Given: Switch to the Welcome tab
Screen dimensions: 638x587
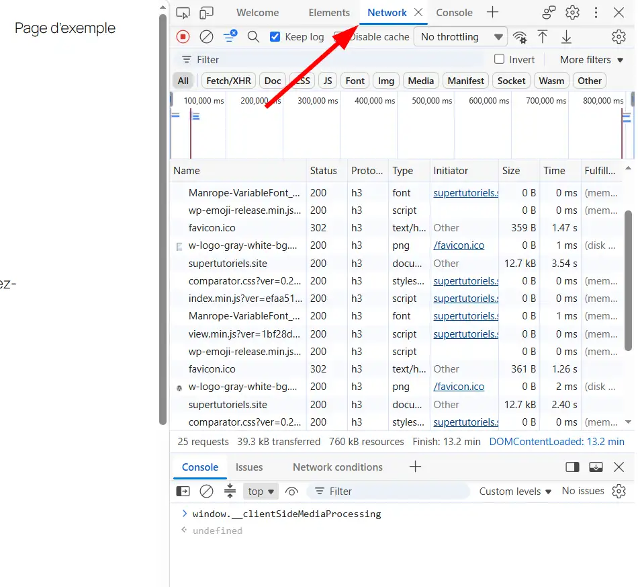Looking at the screenshot, I should pos(258,13).
